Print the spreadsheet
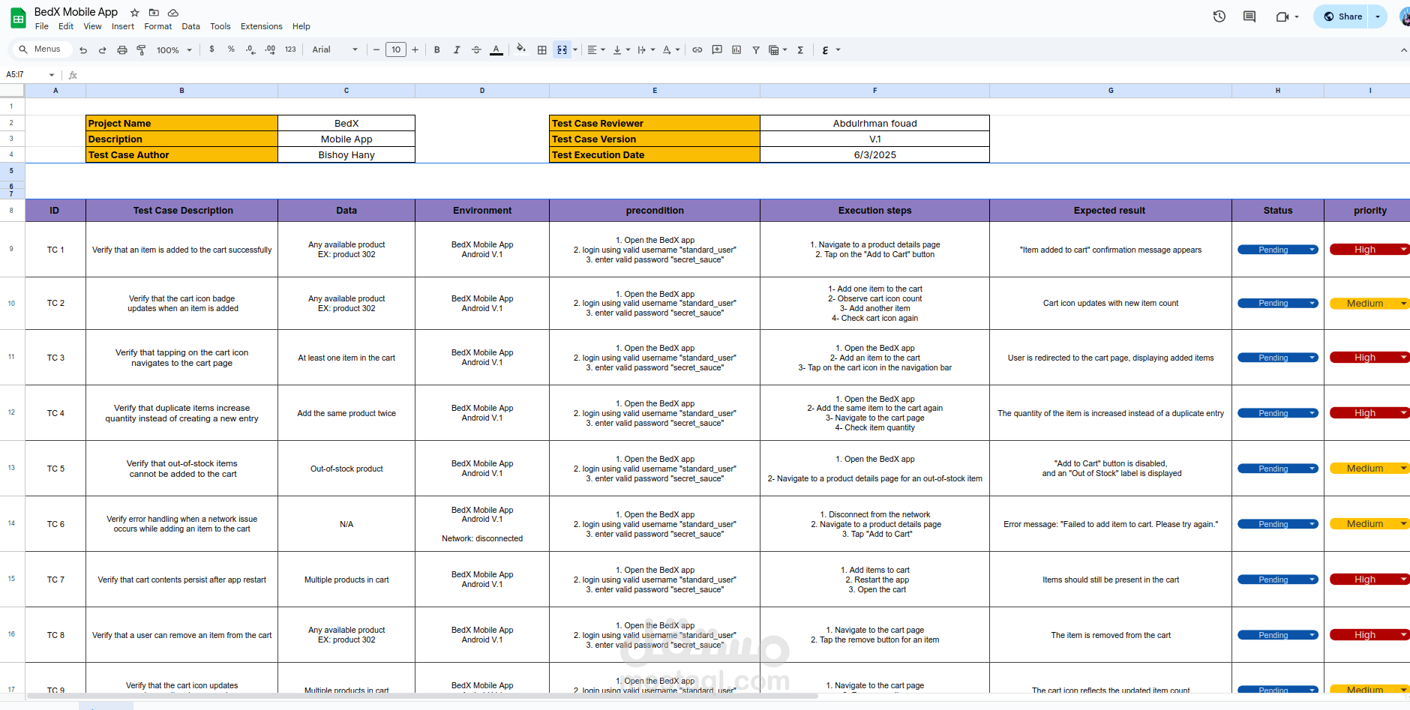 [122, 50]
